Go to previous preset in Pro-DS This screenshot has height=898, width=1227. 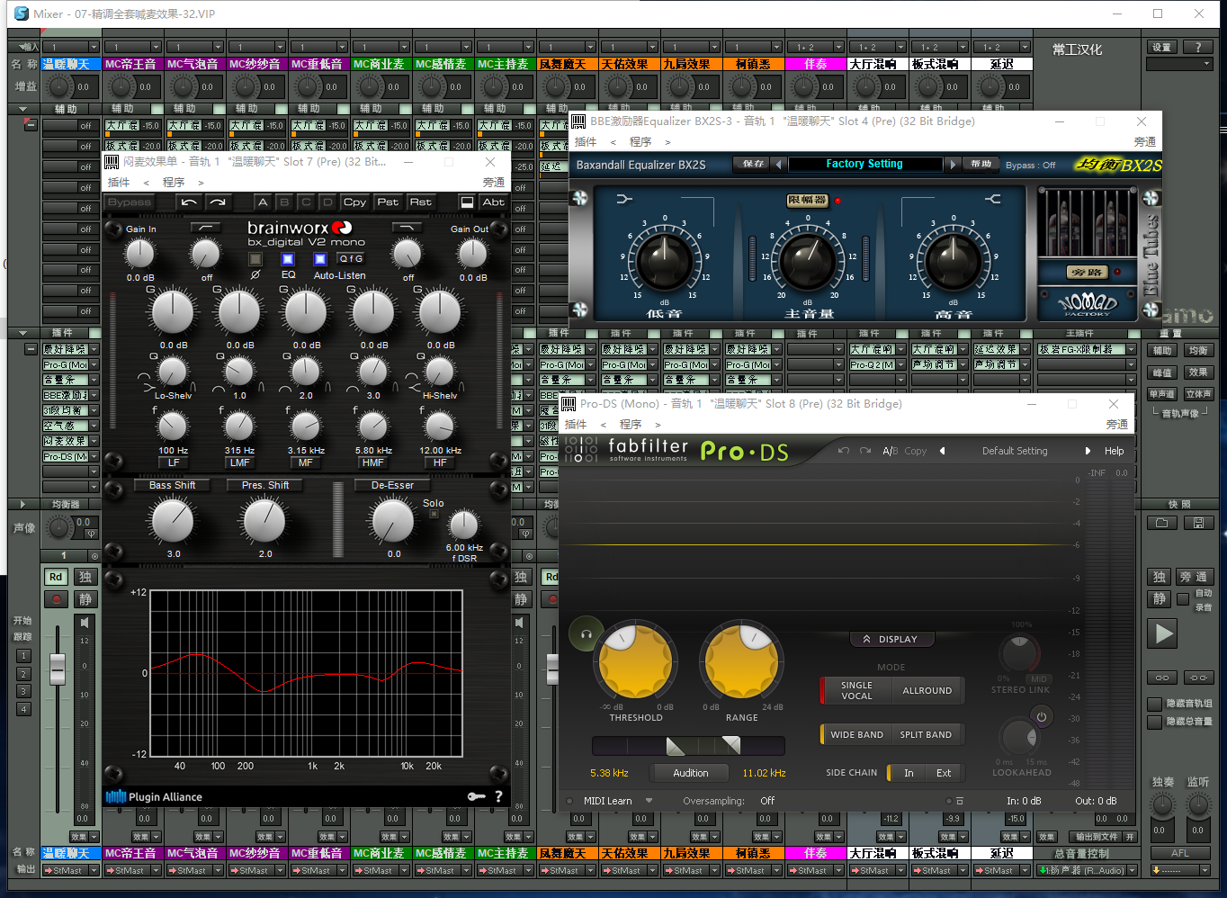942,451
